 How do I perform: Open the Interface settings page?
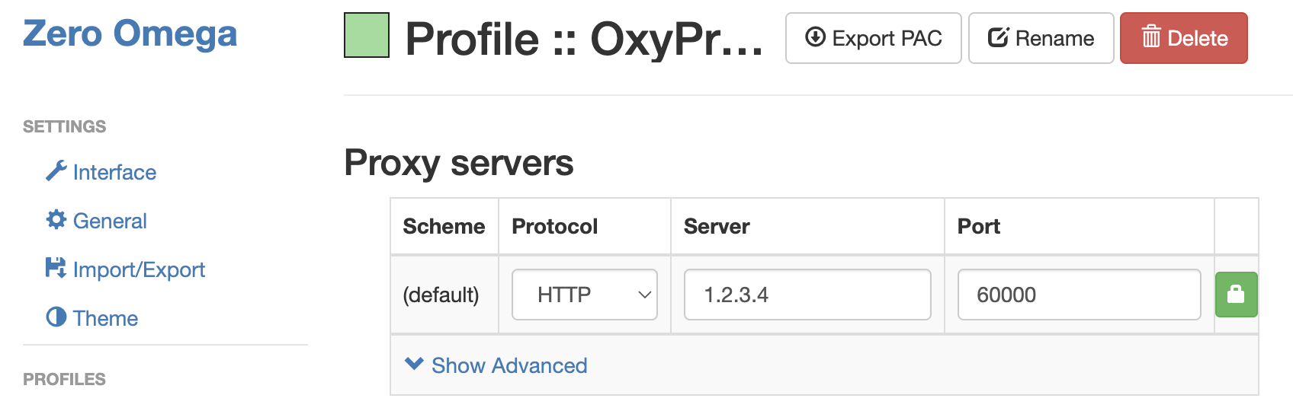click(x=114, y=172)
